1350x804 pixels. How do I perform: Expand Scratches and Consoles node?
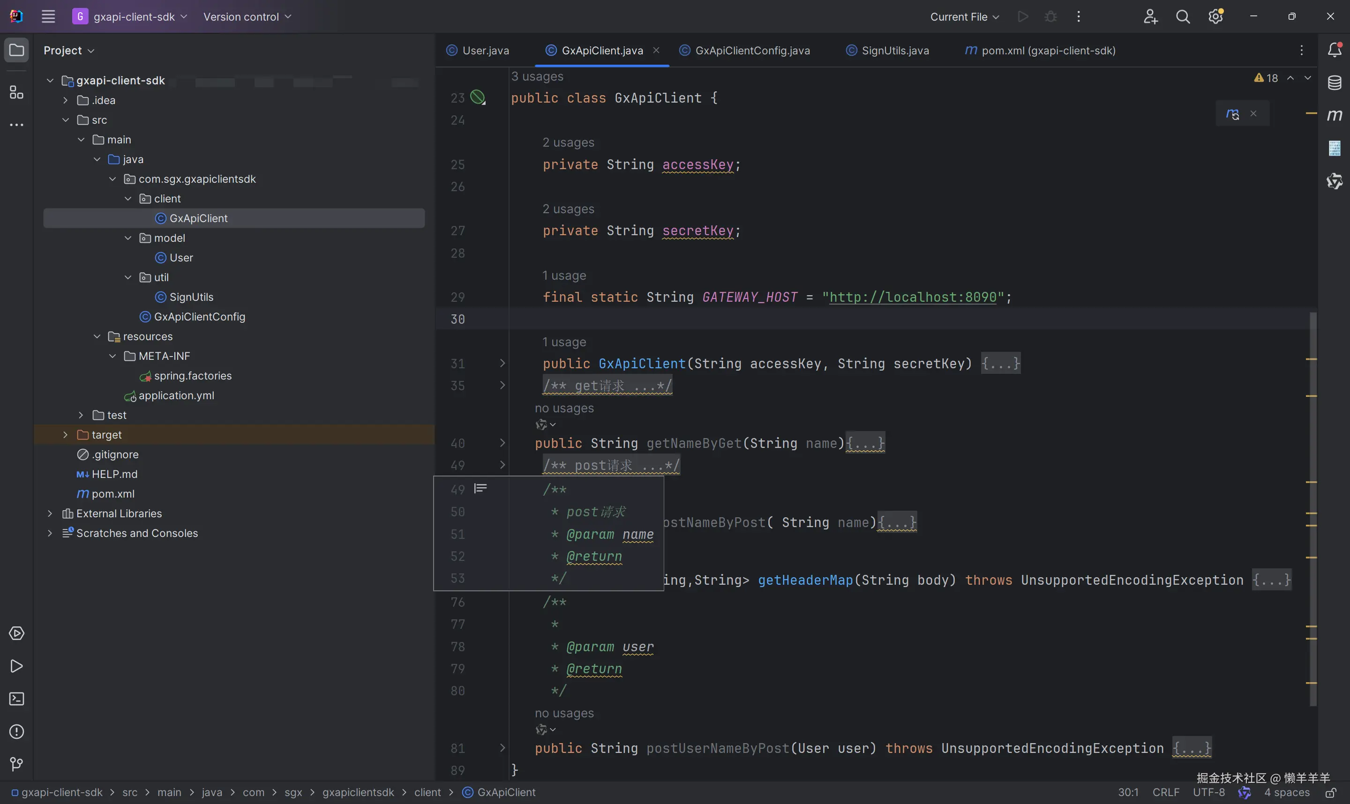[50, 533]
